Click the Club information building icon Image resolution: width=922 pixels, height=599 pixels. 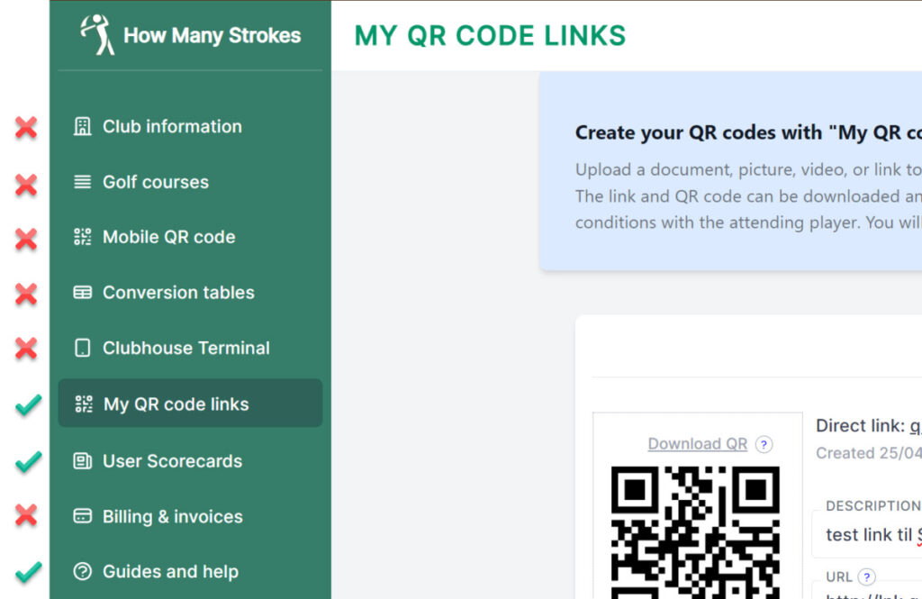pyautogui.click(x=82, y=126)
